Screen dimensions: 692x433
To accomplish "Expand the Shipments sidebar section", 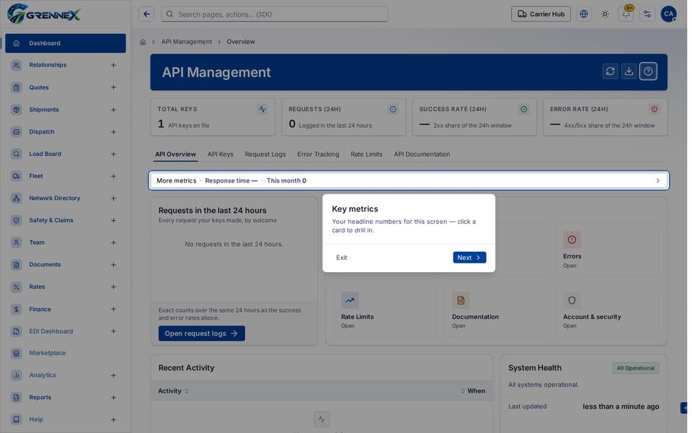I will coord(113,110).
